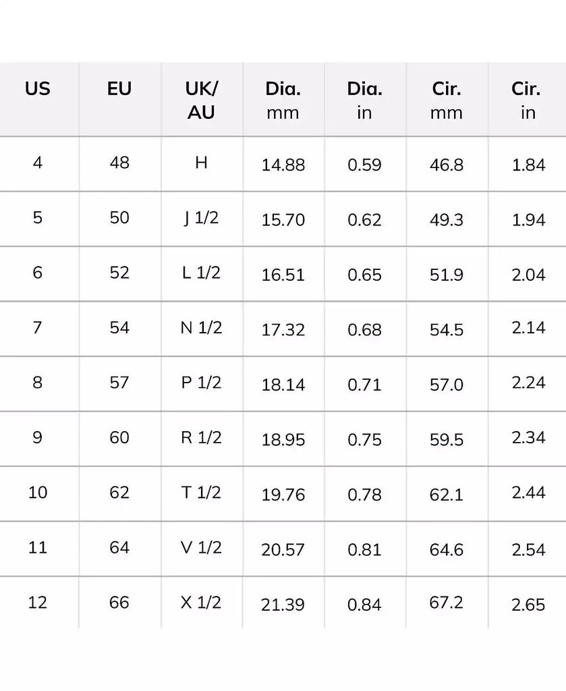Image resolution: width=566 pixels, height=691 pixels.
Task: Click the Cir. in column header
Action: click(x=527, y=100)
